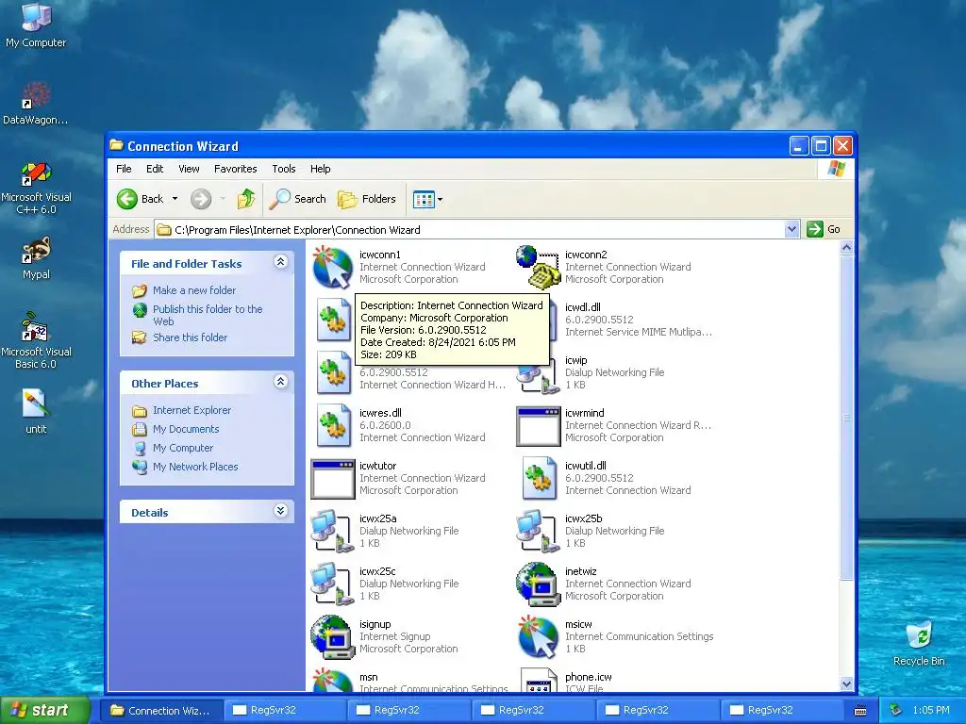Image resolution: width=966 pixels, height=724 pixels.
Task: Click the Go button beside address bar
Action: tap(824, 229)
